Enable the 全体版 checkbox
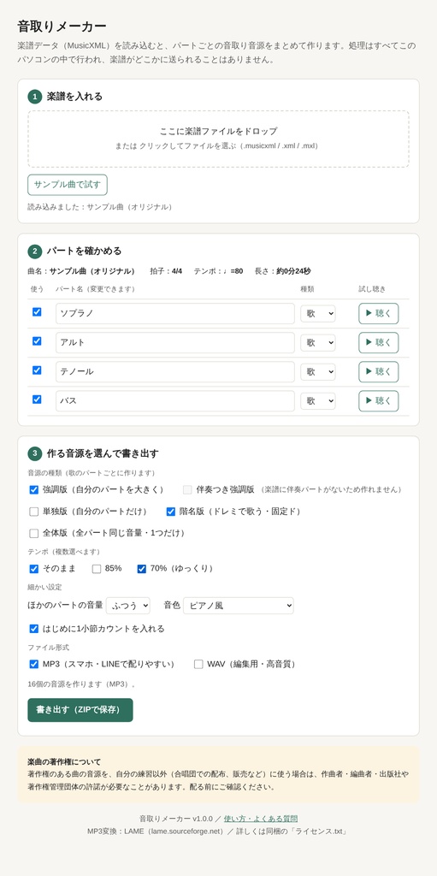The image size is (437, 876). point(34,534)
